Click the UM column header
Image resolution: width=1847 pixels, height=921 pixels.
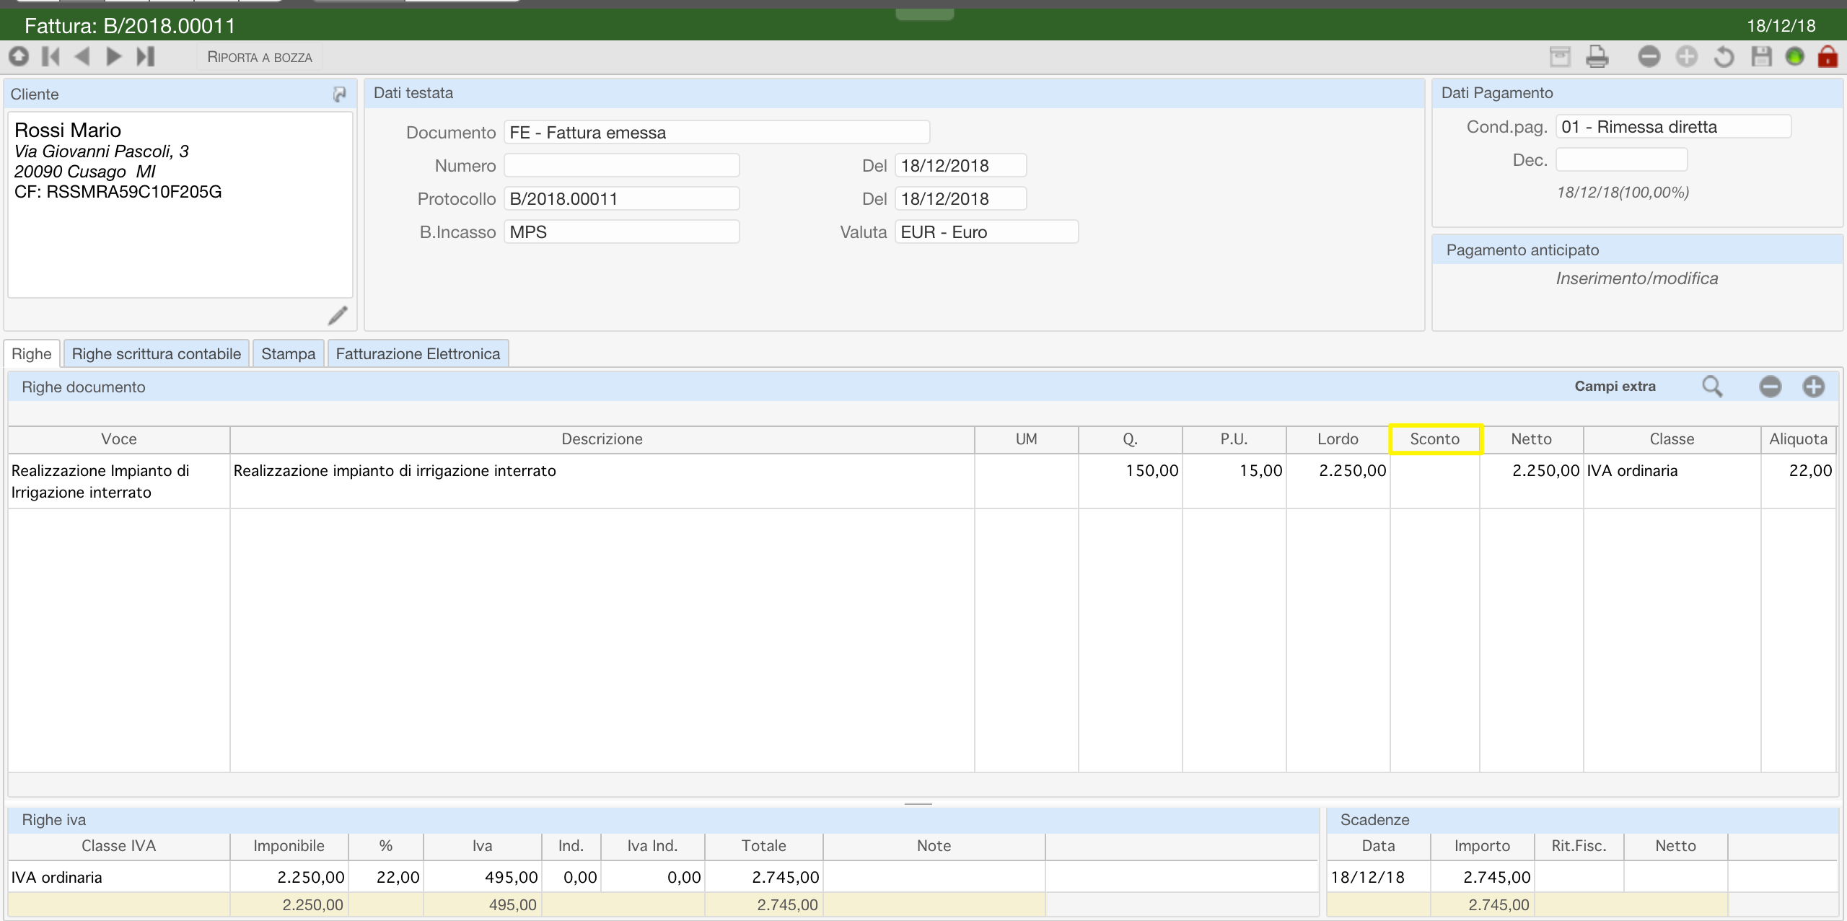point(1026,439)
